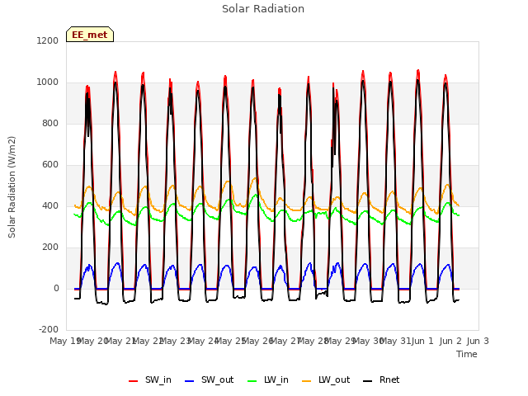Image resolution: width=528 pixels, height=396 pixels.
Task: Toggle the SW_in legend entry
Action: pos(150,380)
